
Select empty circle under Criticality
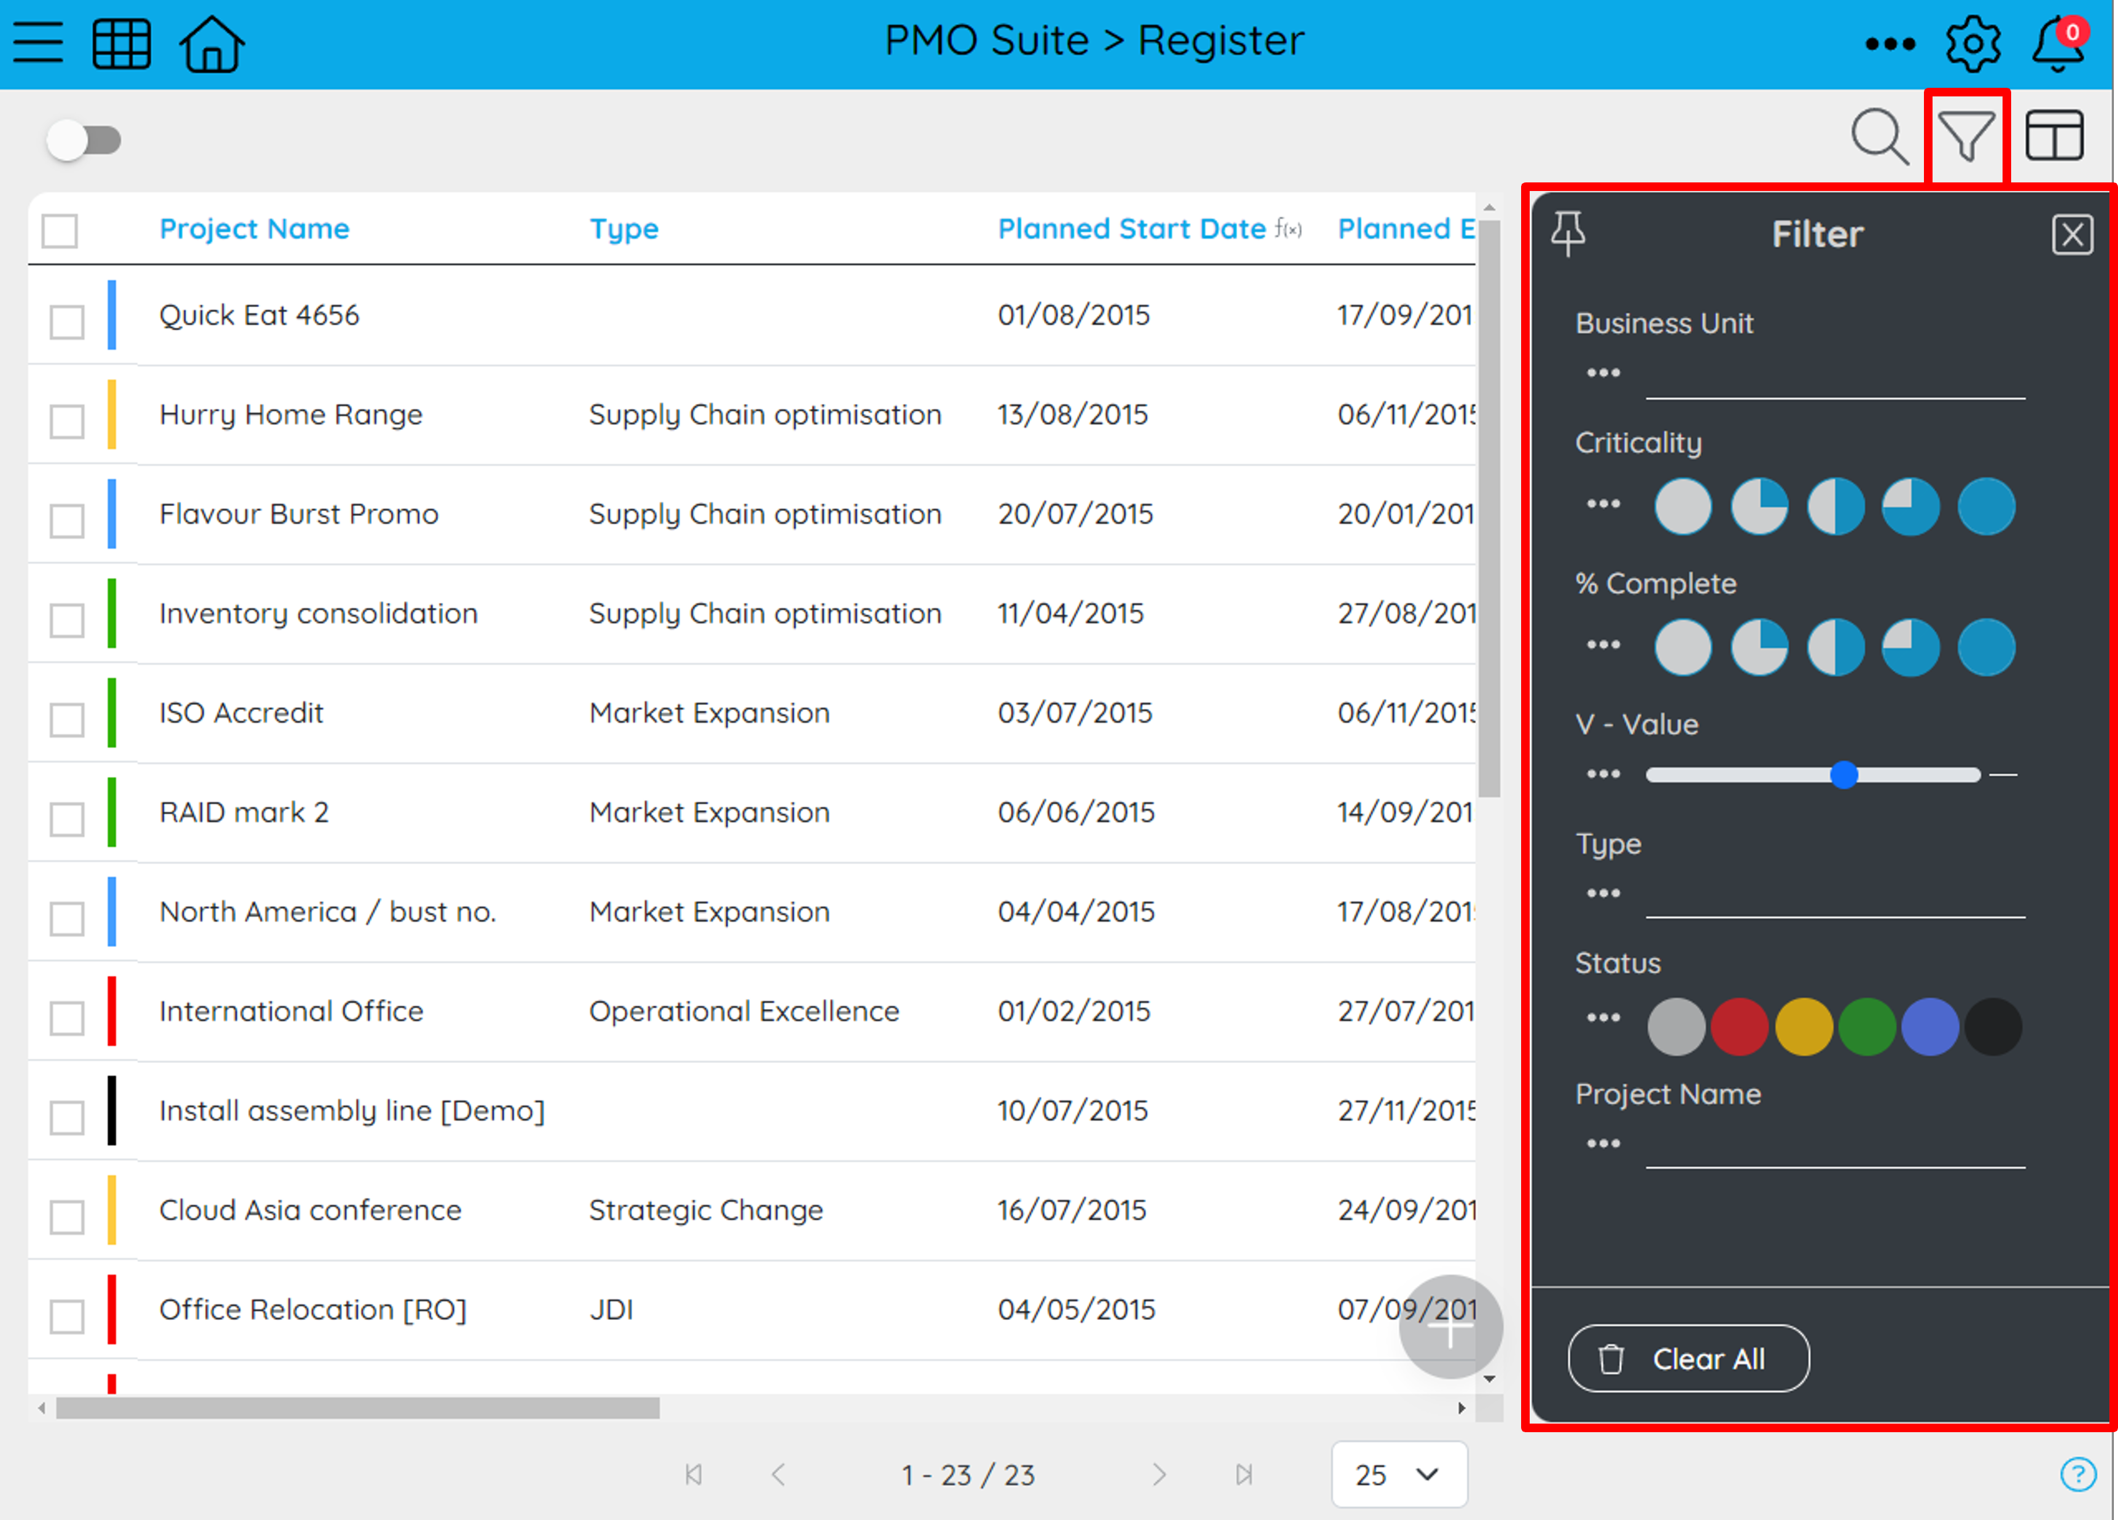click(x=1683, y=507)
